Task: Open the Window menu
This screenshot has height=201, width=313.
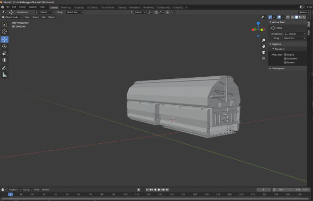Action: coord(33,7)
